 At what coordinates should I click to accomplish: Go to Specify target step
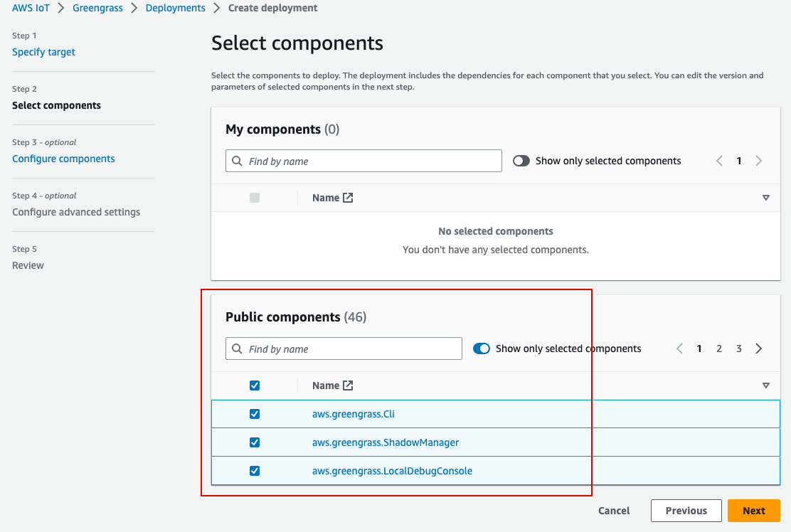(43, 52)
